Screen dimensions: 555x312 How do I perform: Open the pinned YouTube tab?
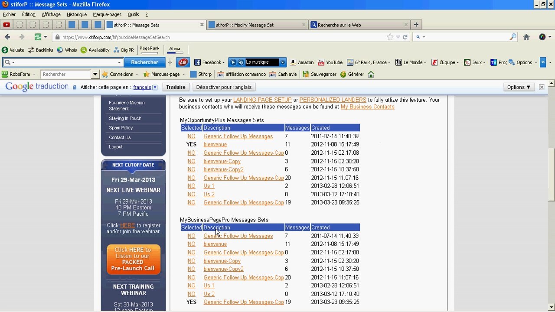coord(7,25)
